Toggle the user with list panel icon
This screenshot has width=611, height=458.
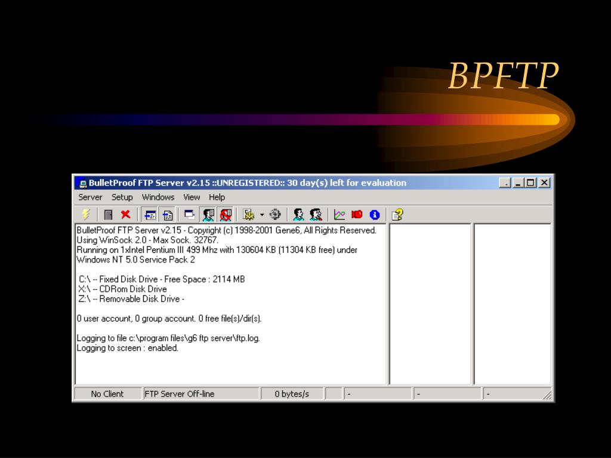[x=208, y=215]
